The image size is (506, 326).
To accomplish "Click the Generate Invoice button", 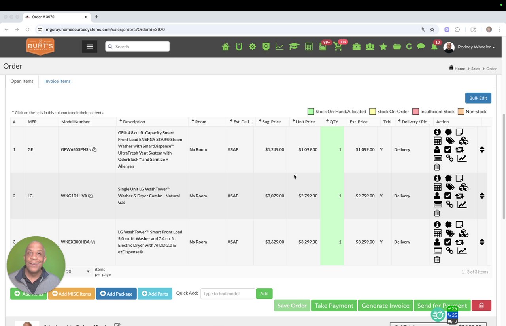I will pos(385,306).
